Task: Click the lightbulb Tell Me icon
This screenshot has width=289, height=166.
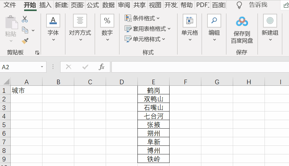Action: [239, 5]
